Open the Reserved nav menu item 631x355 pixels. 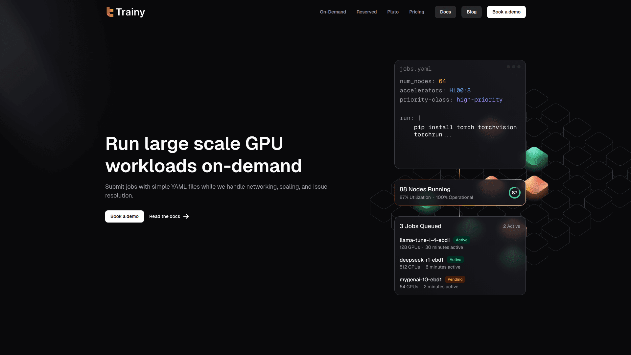tap(366, 12)
